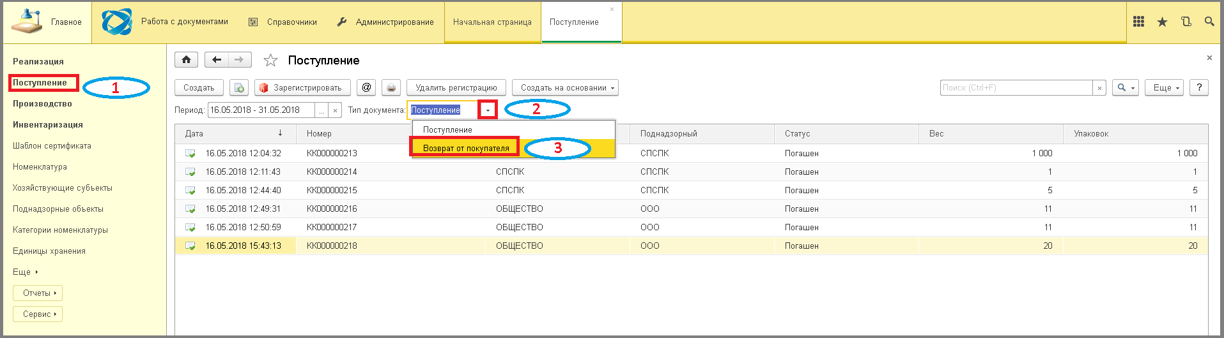The width and height of the screenshot is (1224, 338).
Task: Click the magnifier search icon in top-right corner
Action: (1209, 22)
